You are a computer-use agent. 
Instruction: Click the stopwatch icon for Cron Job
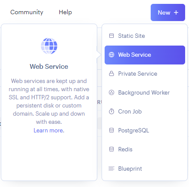coord(112,111)
